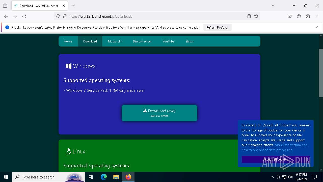Open tracking protection shield icon

tap(58, 16)
